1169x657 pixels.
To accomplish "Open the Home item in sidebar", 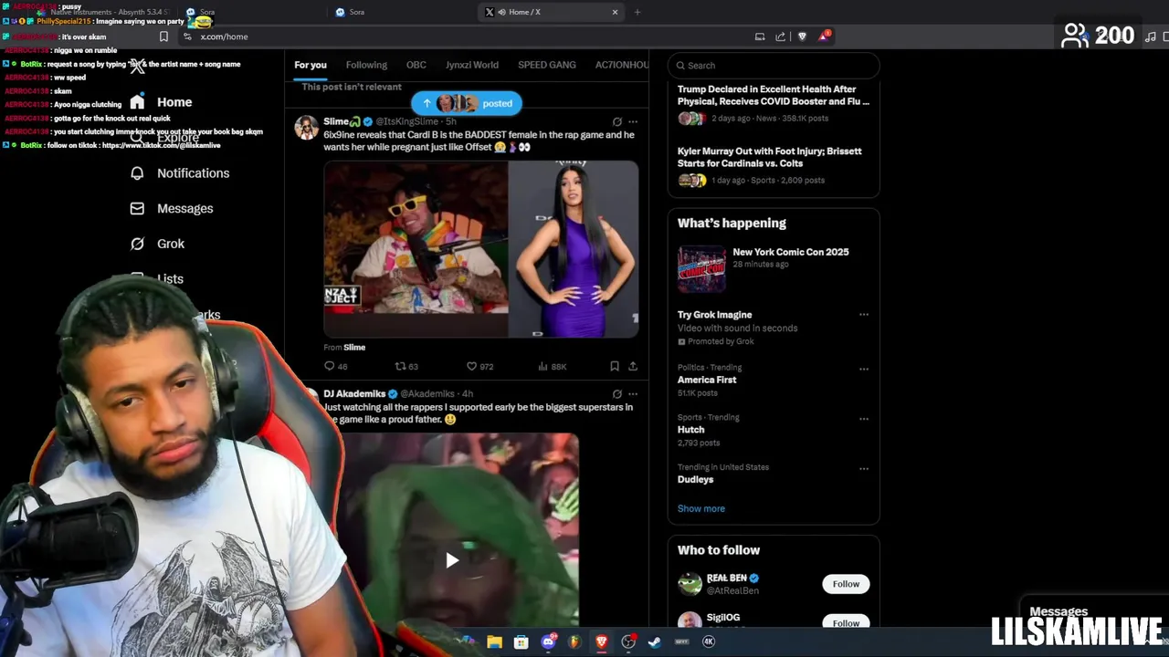I will click(161, 102).
